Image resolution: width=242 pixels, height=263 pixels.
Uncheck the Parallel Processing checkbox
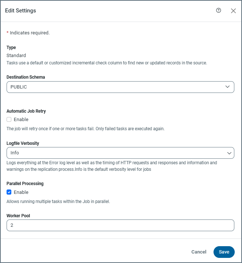point(9,192)
